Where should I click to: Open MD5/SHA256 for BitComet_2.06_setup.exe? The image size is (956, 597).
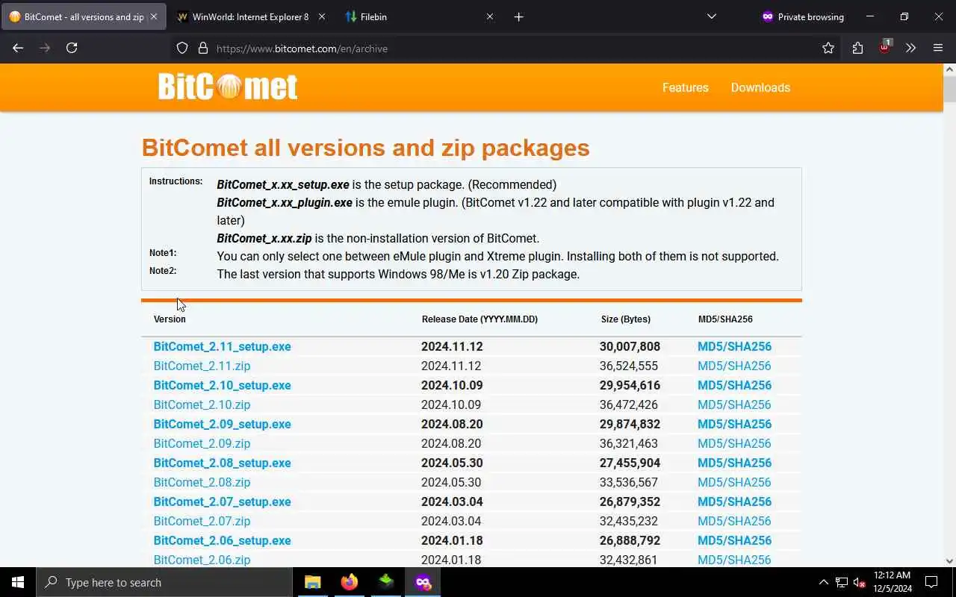pyautogui.click(x=734, y=540)
